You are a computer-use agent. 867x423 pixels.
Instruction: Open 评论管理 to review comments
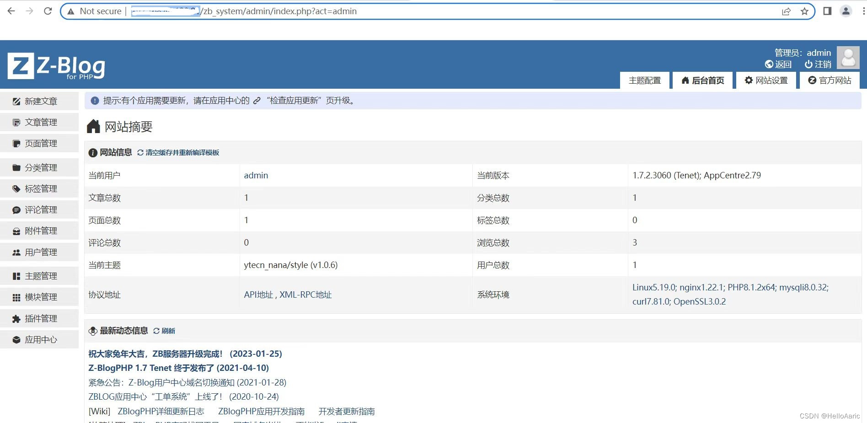pos(40,209)
